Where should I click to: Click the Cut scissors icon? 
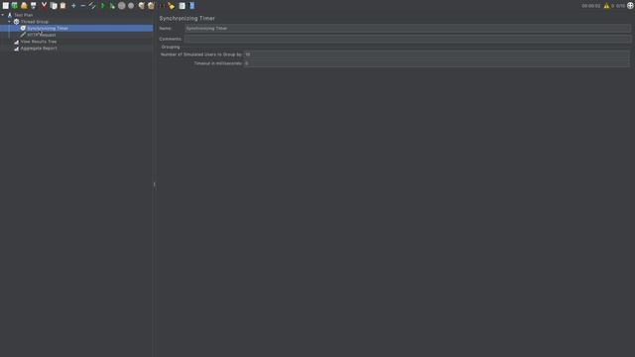pyautogui.click(x=44, y=6)
